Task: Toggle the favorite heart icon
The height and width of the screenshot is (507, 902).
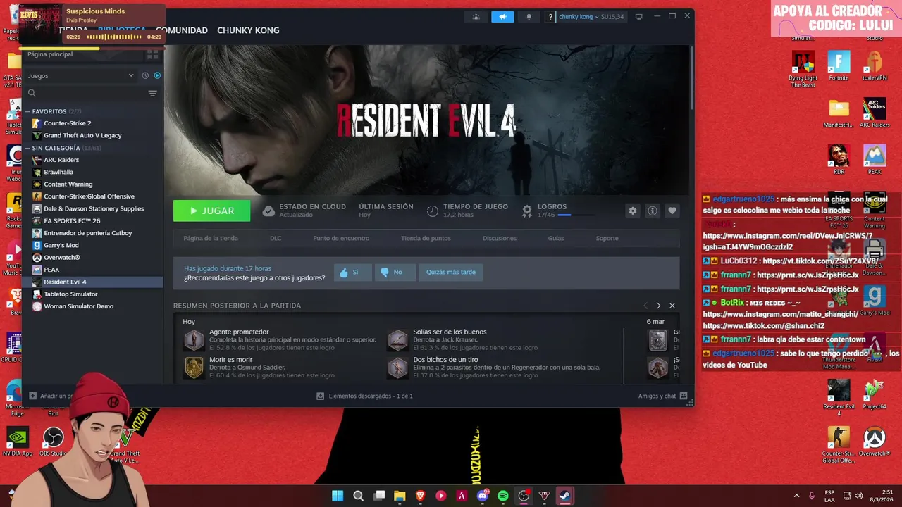Action: pyautogui.click(x=672, y=211)
